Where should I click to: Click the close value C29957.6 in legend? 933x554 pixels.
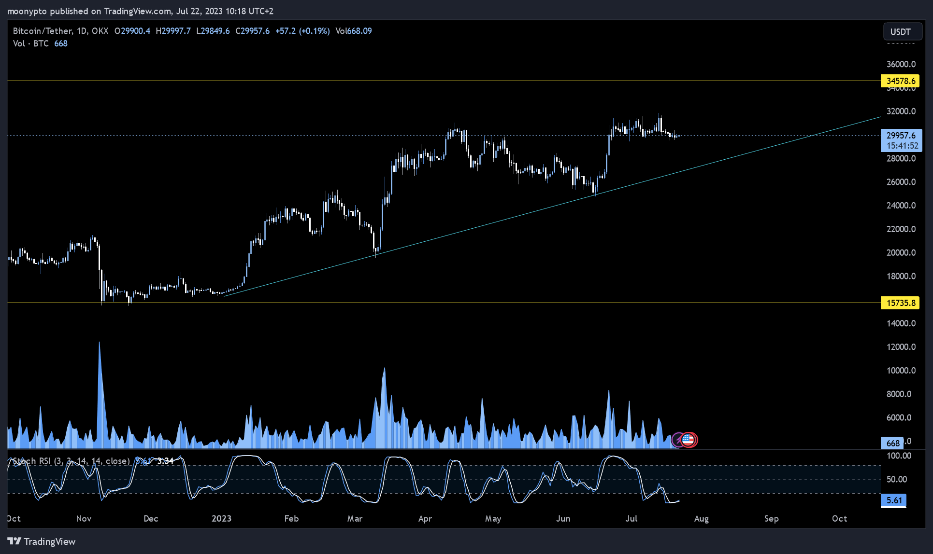(252, 31)
